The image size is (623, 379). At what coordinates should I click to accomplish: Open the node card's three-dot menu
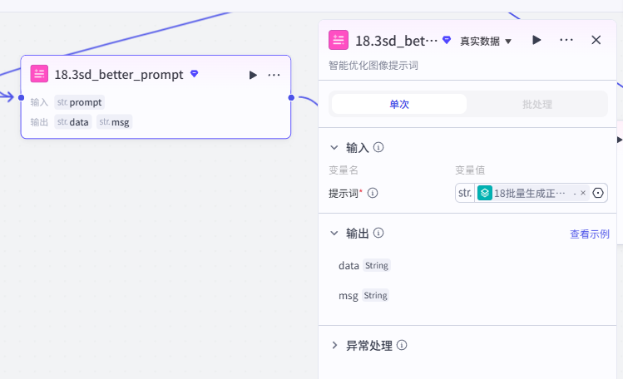(x=274, y=75)
